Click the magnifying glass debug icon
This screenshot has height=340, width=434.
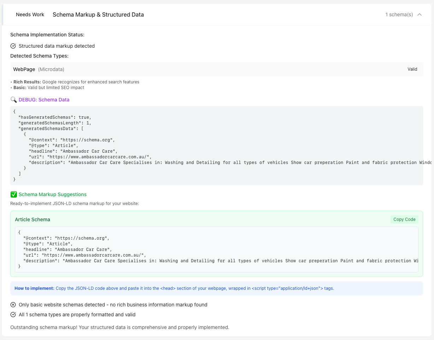pos(14,100)
